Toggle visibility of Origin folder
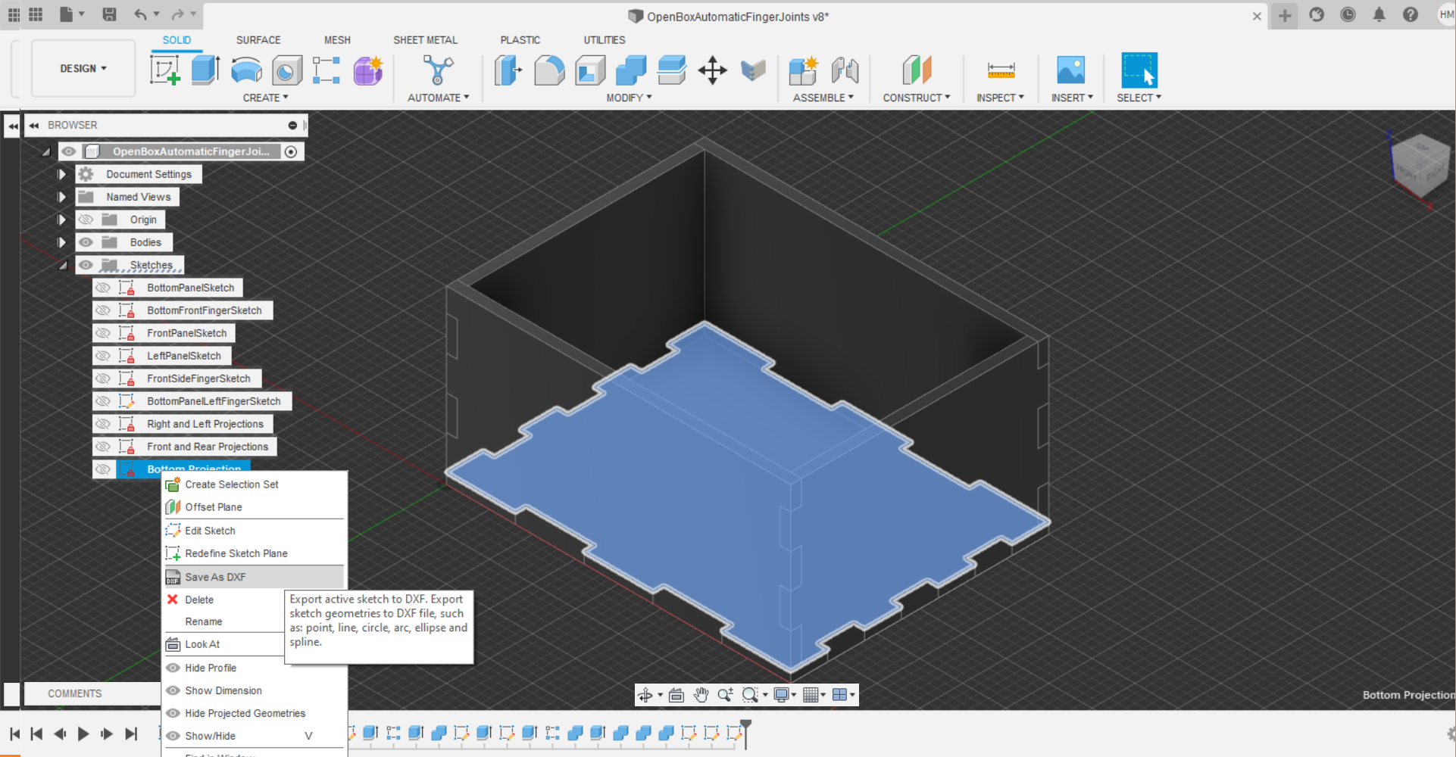The image size is (1456, 757). (x=86, y=220)
